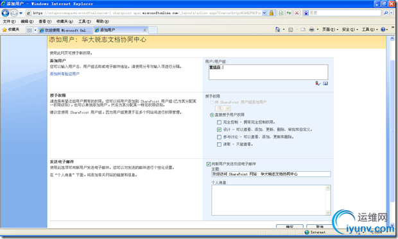Click the compatibility view page icon
Viewport: 398px width, 239px height.
(281, 13)
